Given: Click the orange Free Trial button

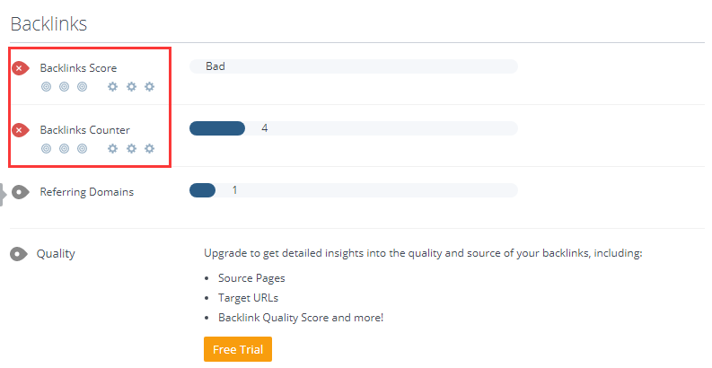Looking at the screenshot, I should [x=237, y=349].
